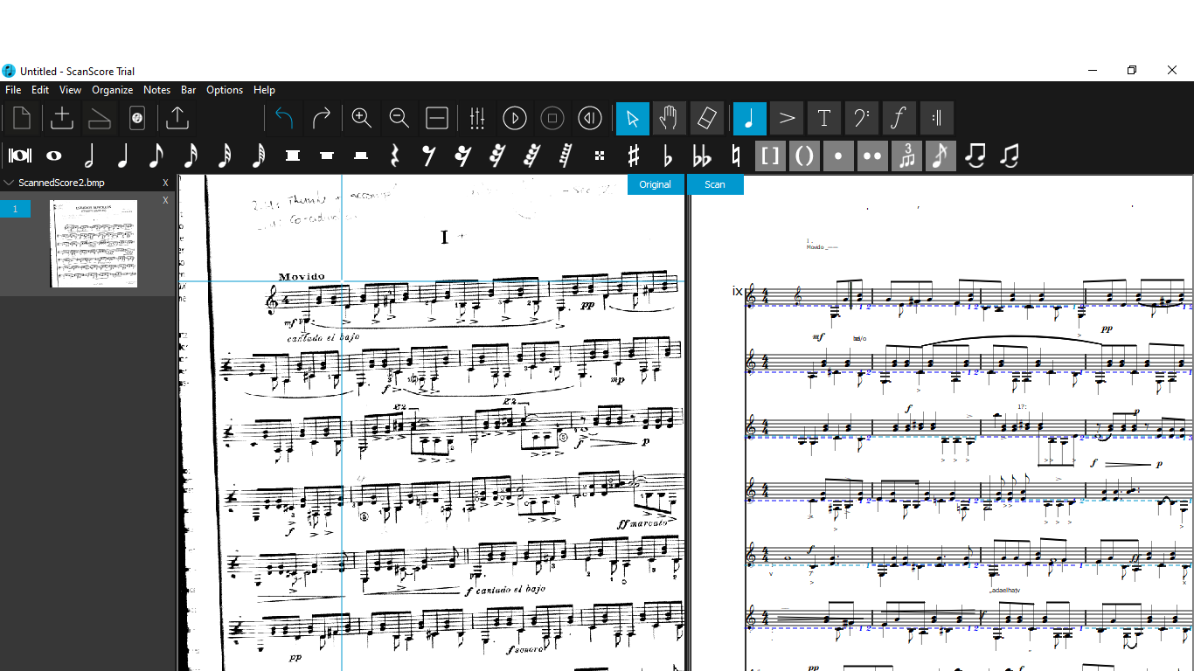Viewport: 1194px width, 671px height.
Task: Collapse the ScannedScore2.bmp file entry
Action: tap(10, 183)
